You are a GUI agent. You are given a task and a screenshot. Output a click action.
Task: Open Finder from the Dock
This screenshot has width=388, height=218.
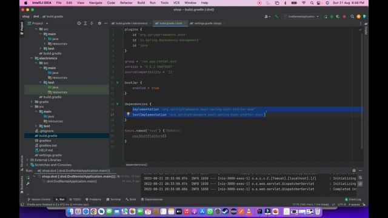click(x=70, y=211)
